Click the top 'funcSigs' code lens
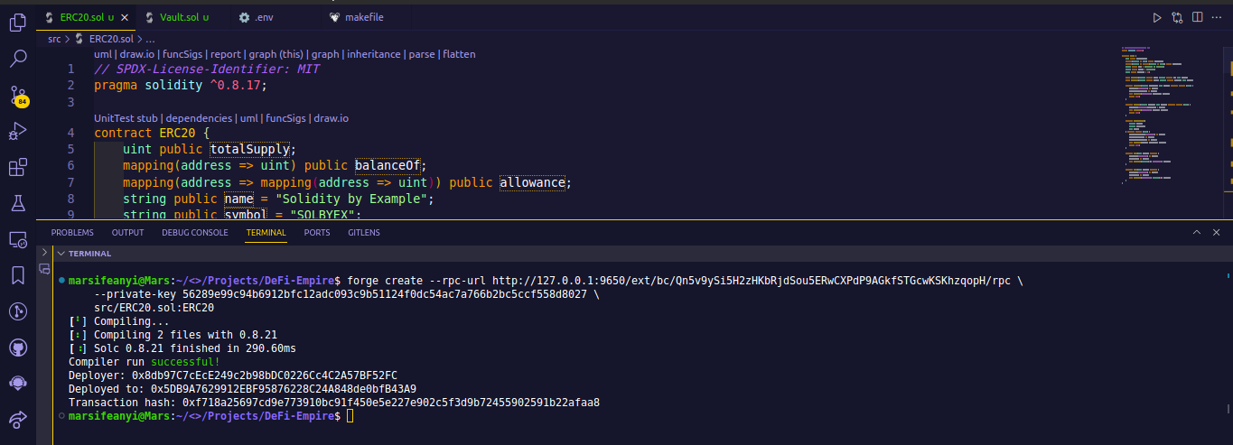This screenshot has width=1233, height=445. point(183,54)
